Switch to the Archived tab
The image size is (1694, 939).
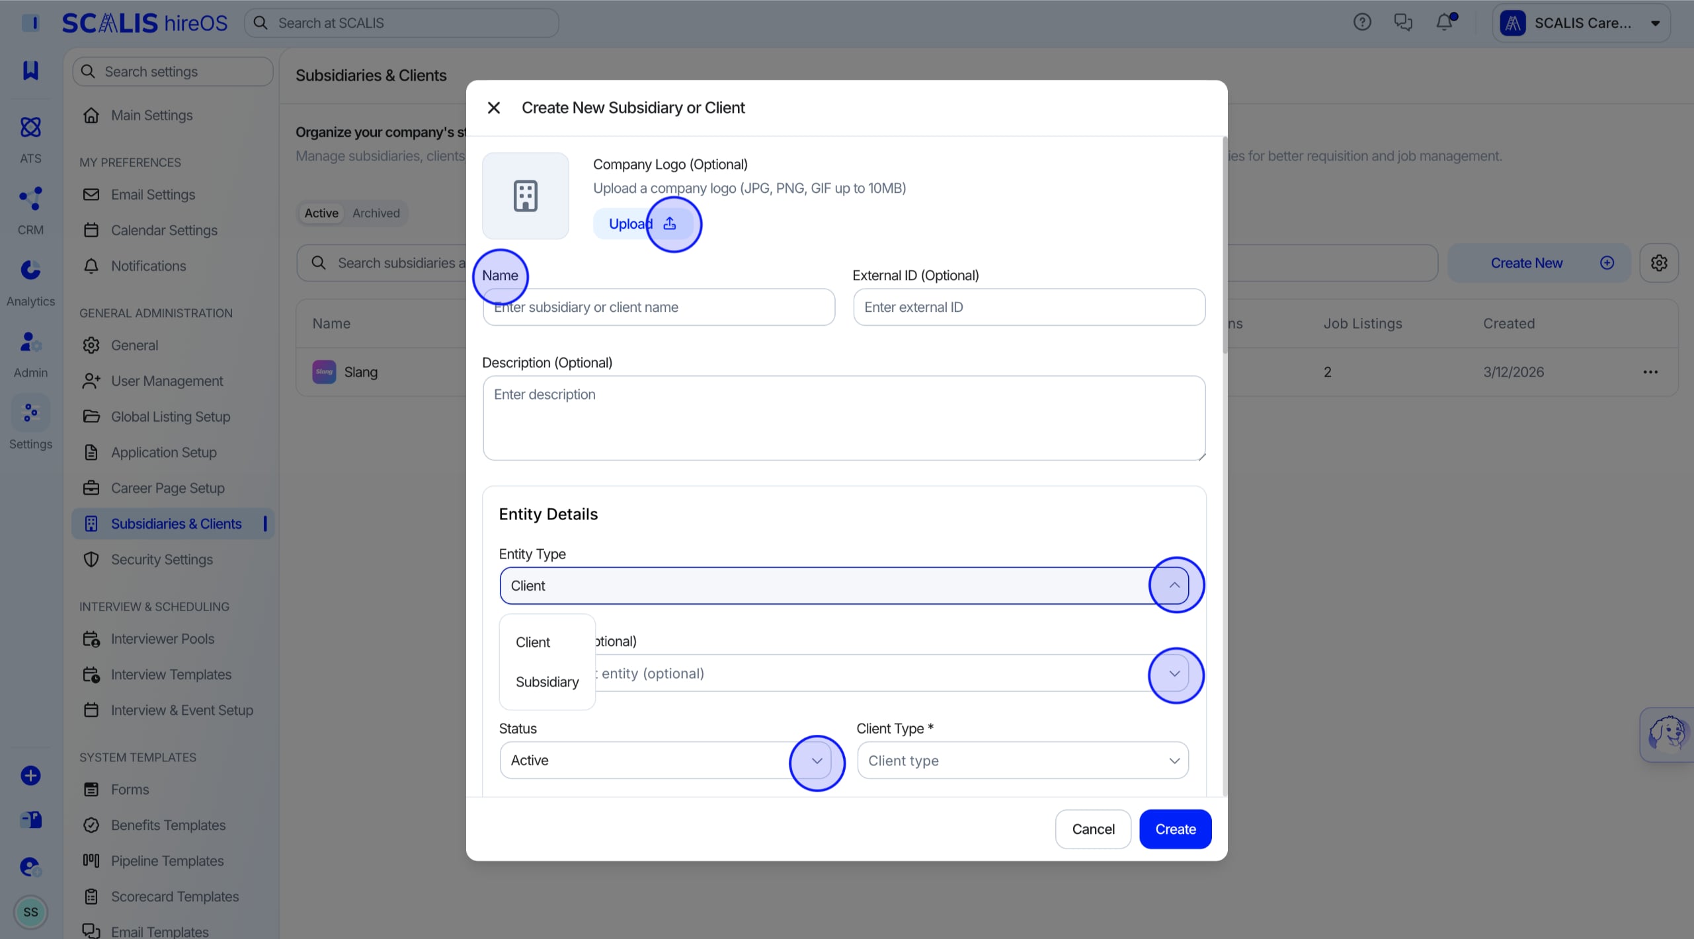click(x=376, y=213)
